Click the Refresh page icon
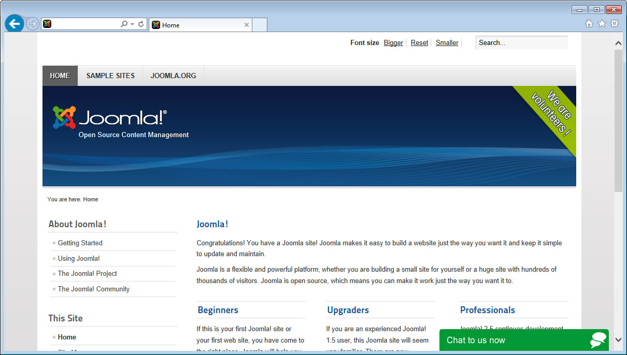 (x=141, y=24)
